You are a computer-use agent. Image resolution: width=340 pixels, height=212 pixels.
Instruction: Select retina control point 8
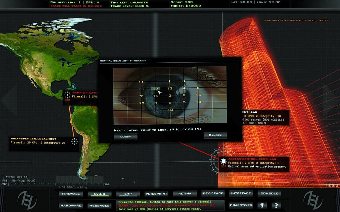tap(184, 95)
